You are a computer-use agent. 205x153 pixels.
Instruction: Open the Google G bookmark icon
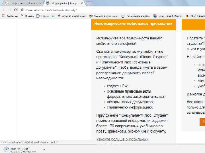[53, 16]
